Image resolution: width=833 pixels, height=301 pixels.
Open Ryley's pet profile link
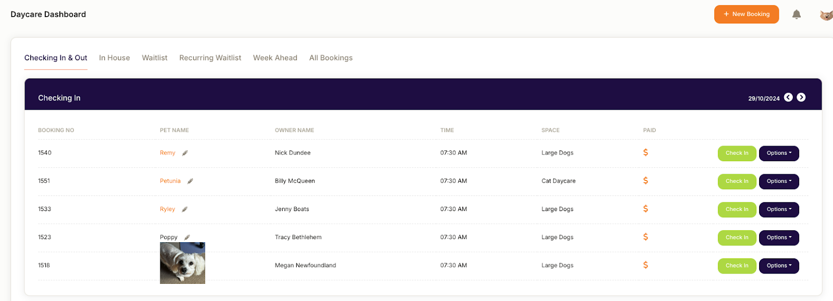(168, 209)
